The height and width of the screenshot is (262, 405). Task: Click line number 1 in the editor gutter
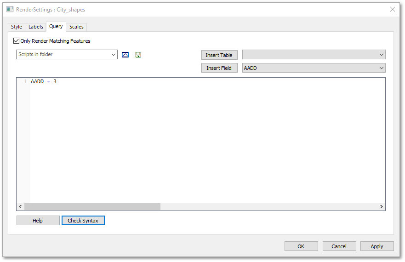[x=25, y=82]
